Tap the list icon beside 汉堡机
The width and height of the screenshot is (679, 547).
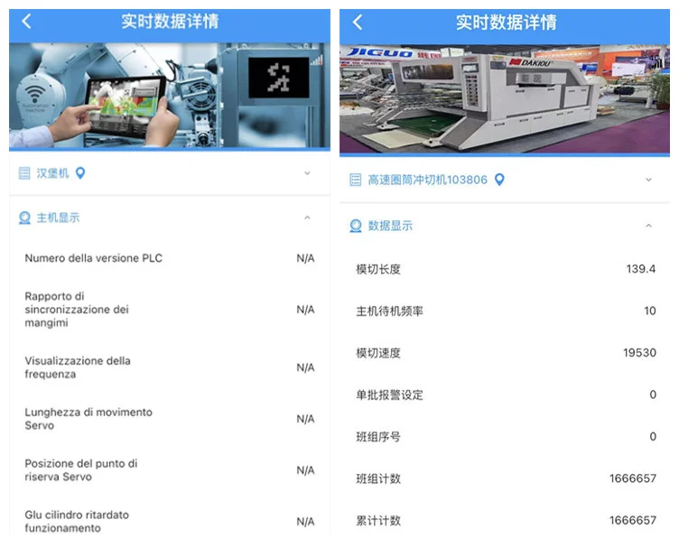[x=24, y=173]
